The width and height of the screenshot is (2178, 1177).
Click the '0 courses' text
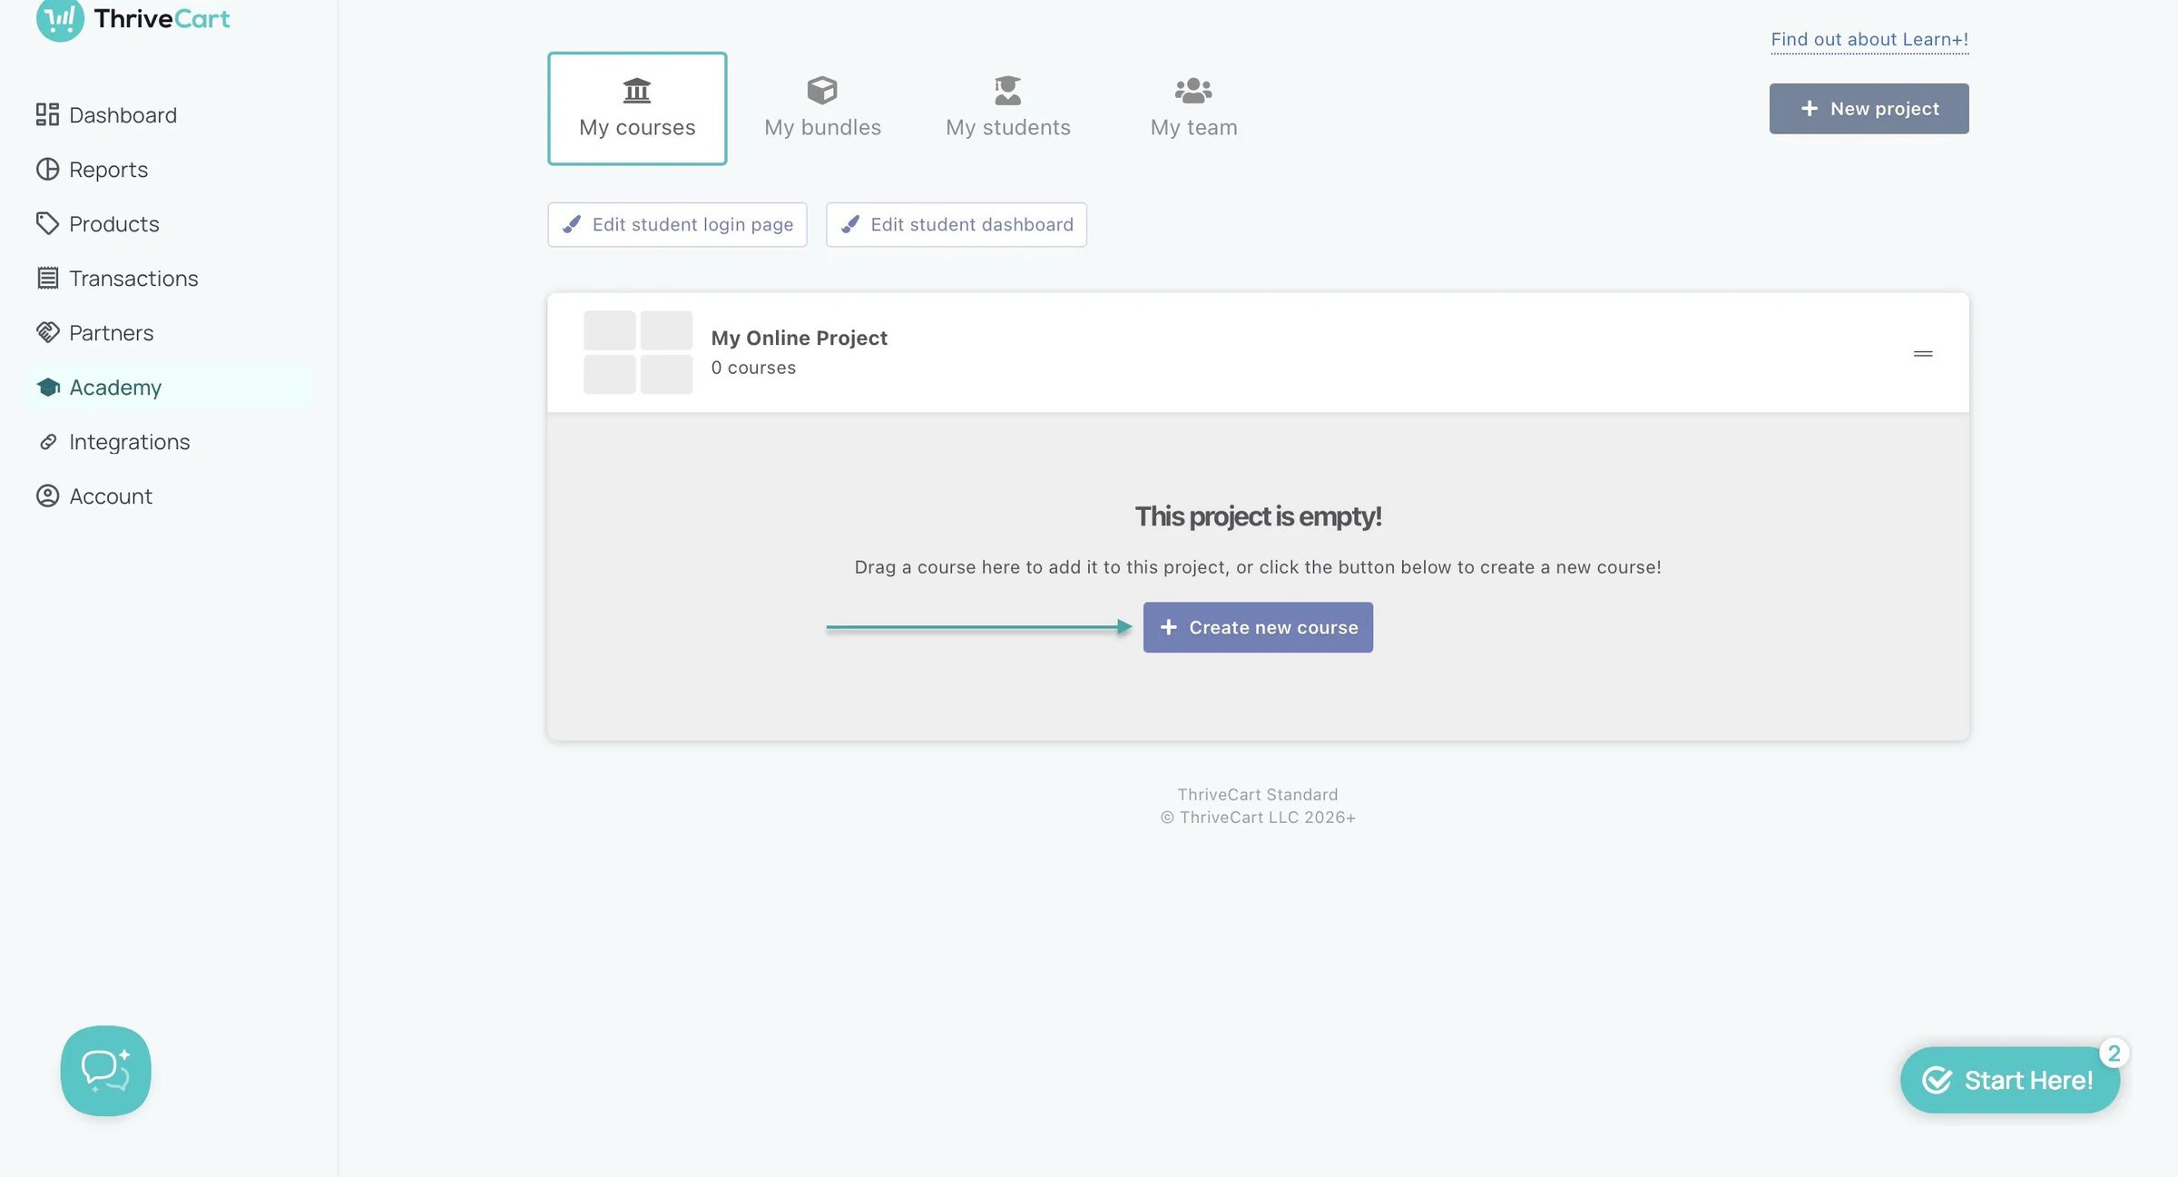click(x=753, y=368)
